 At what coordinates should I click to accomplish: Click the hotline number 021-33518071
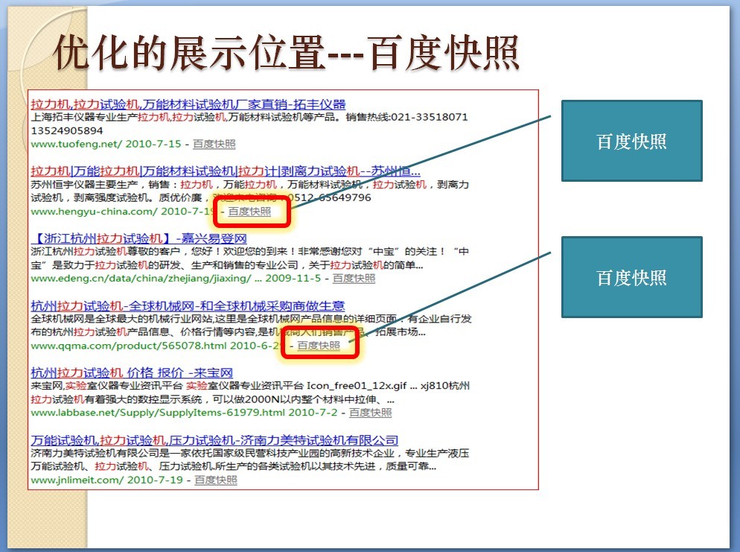pyautogui.click(x=430, y=117)
